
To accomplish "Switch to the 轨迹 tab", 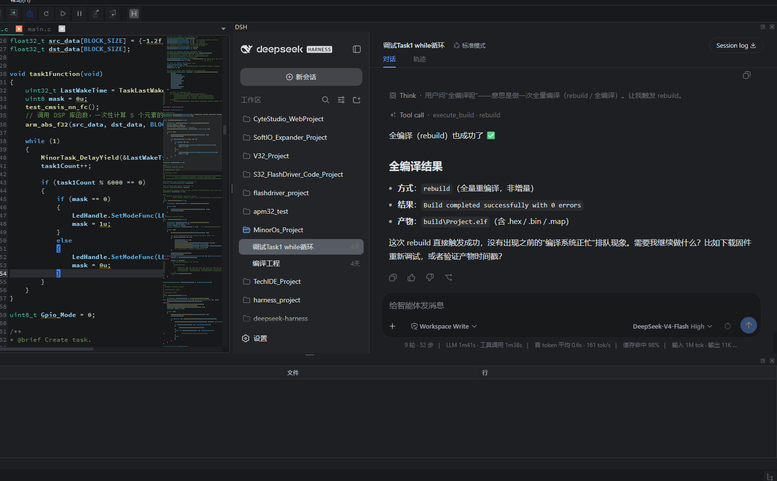I will [419, 59].
